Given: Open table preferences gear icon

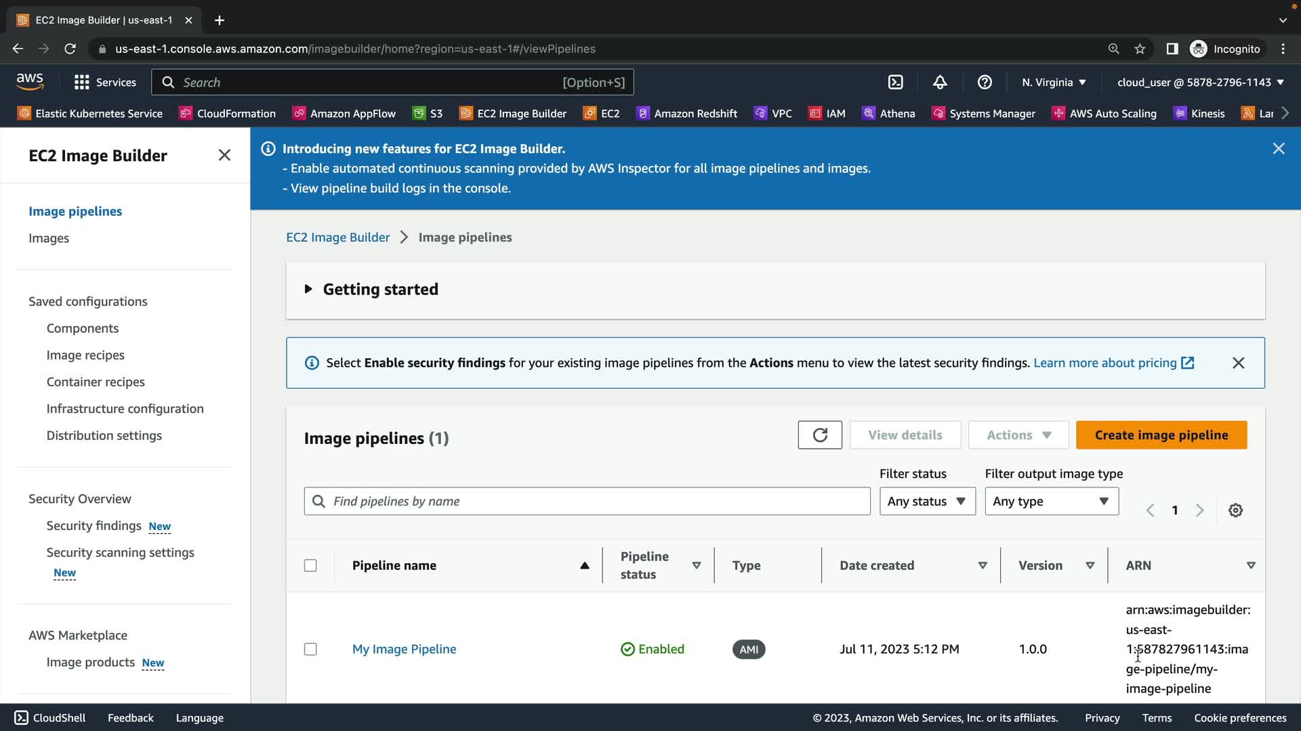Looking at the screenshot, I should (x=1235, y=510).
